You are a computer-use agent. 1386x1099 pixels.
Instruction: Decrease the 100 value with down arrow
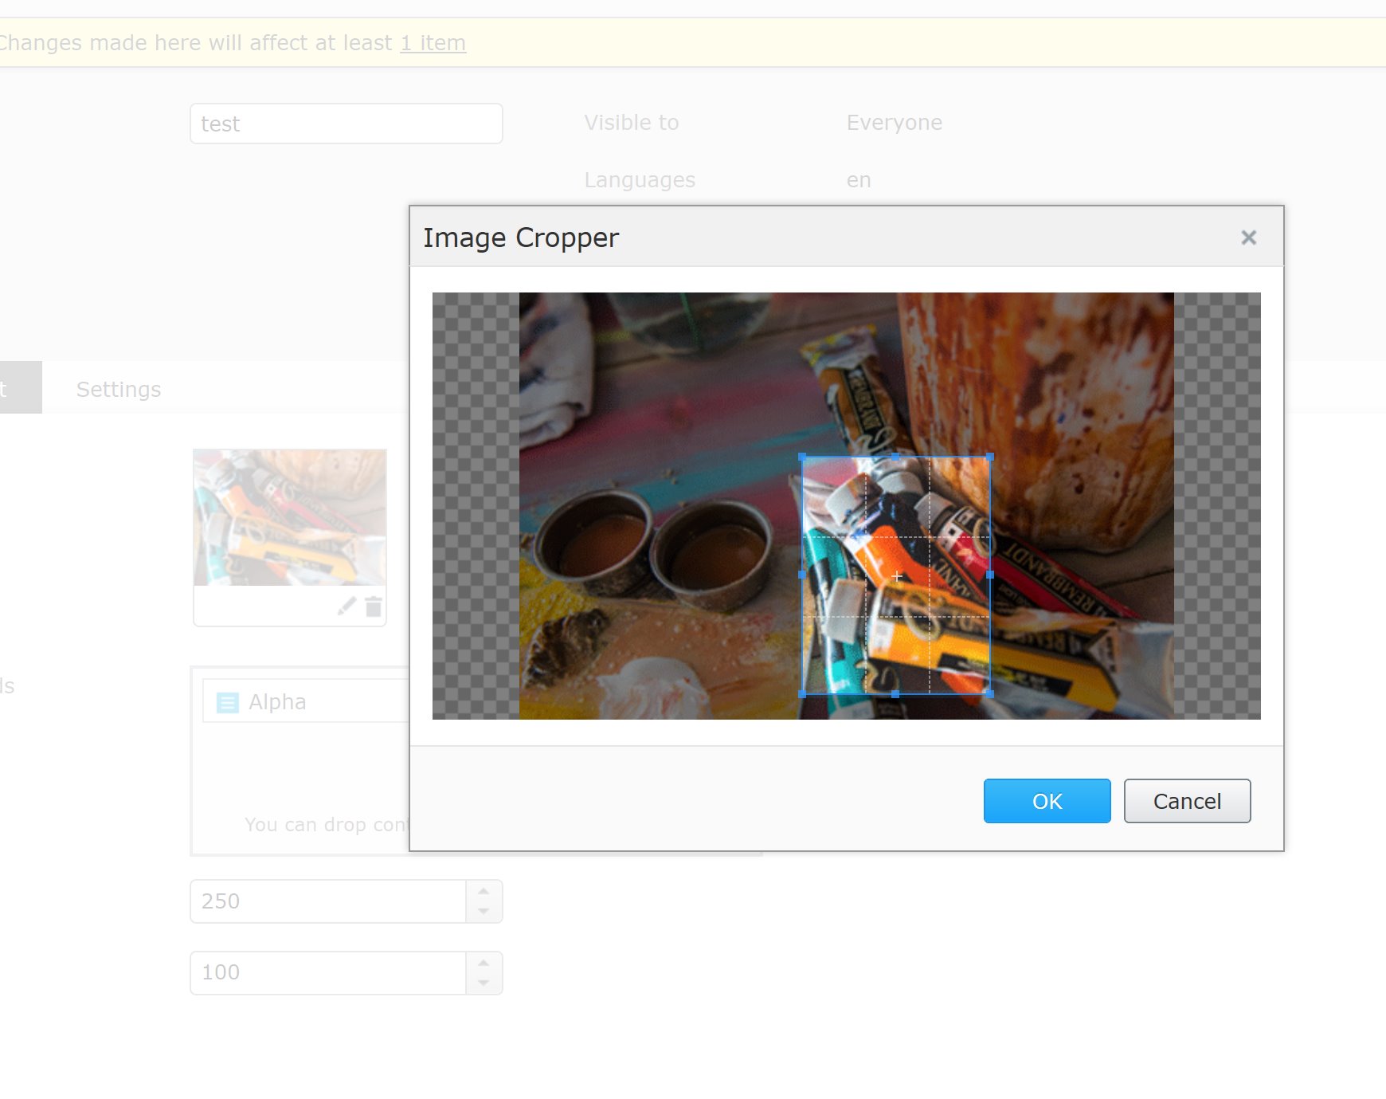pyautogui.click(x=484, y=983)
